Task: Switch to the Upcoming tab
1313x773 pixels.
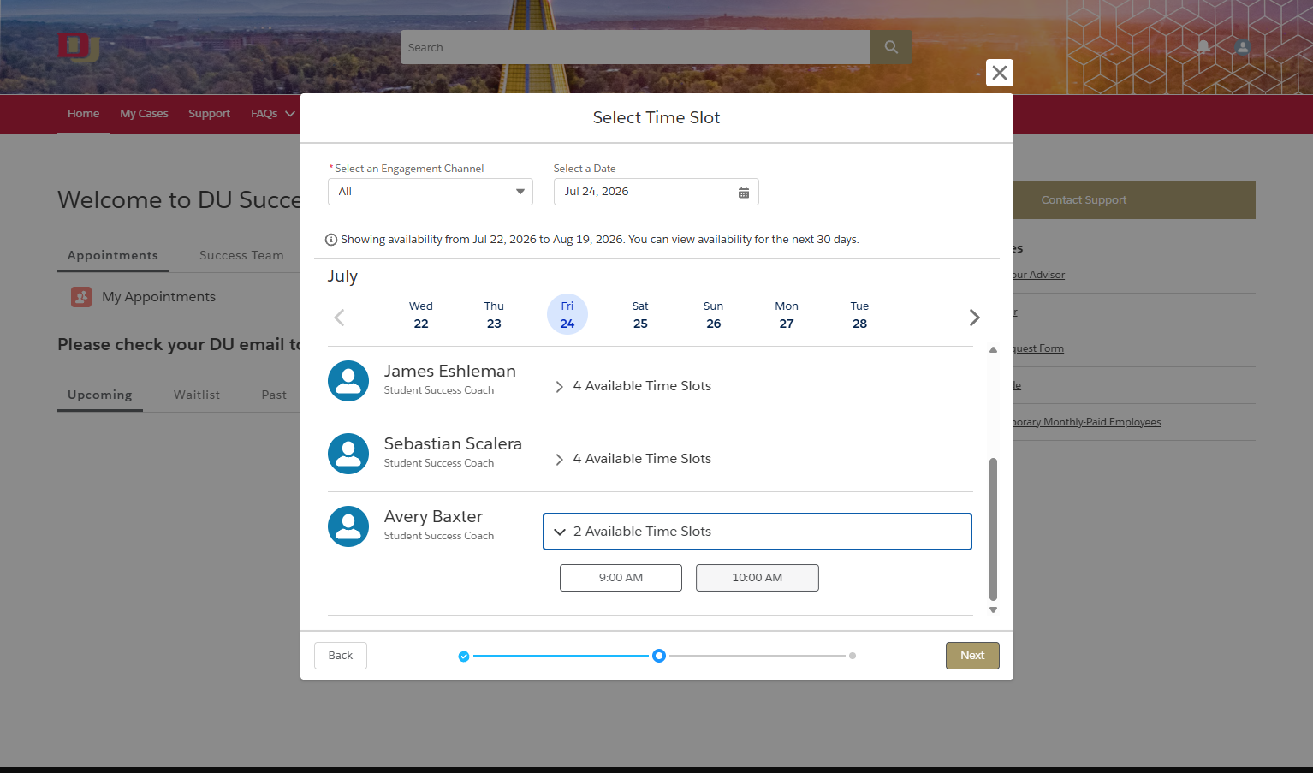Action: click(100, 395)
